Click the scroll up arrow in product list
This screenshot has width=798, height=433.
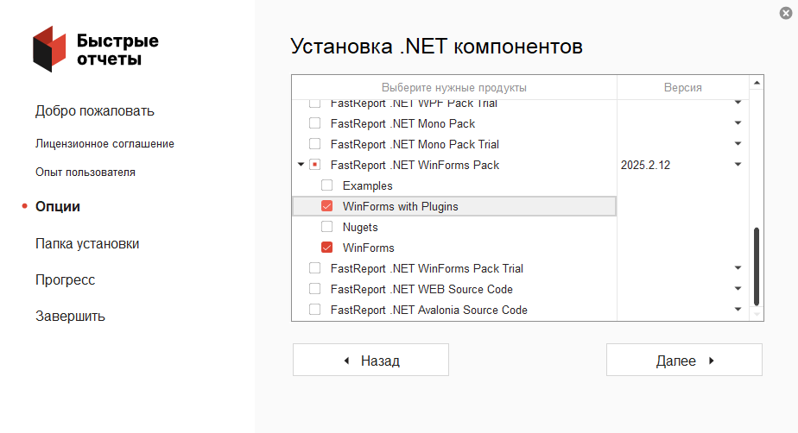coord(757,84)
